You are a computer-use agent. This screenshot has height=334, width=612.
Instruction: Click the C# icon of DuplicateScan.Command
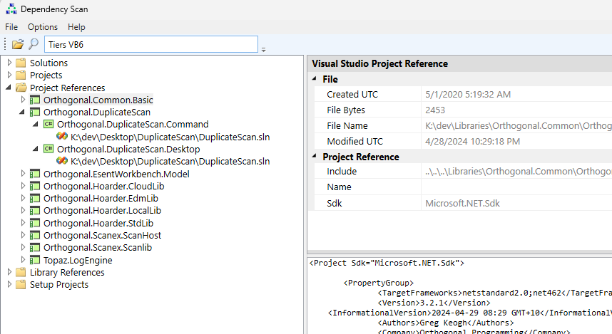coord(49,125)
